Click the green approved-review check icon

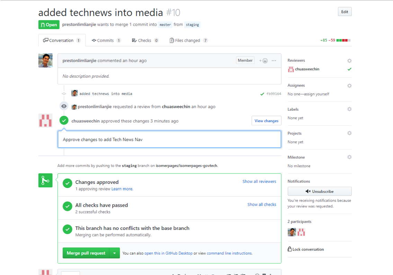pyautogui.click(x=64, y=121)
